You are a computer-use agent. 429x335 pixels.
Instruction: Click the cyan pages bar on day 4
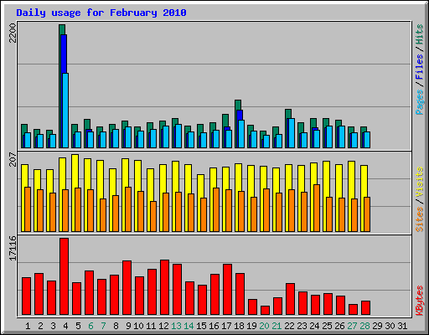point(65,111)
